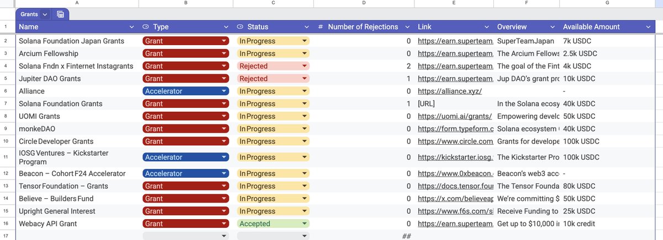Select the cell 'Tensor Foundation – Grants'
The image size is (663, 240).
pyautogui.click(x=77, y=187)
